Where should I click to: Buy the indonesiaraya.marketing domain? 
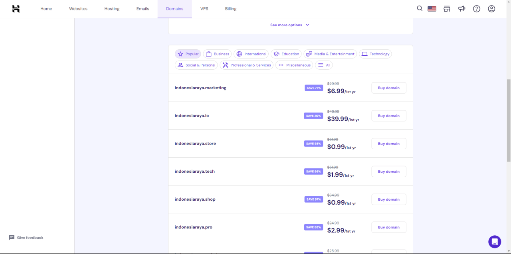(x=388, y=88)
